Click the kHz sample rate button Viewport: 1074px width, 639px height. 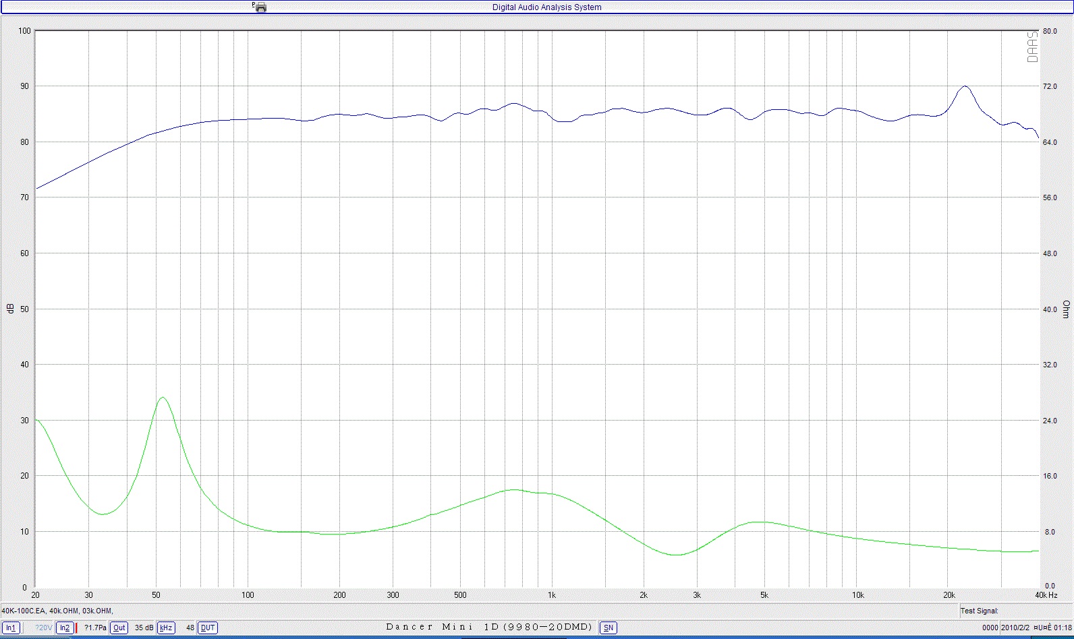[x=166, y=628]
